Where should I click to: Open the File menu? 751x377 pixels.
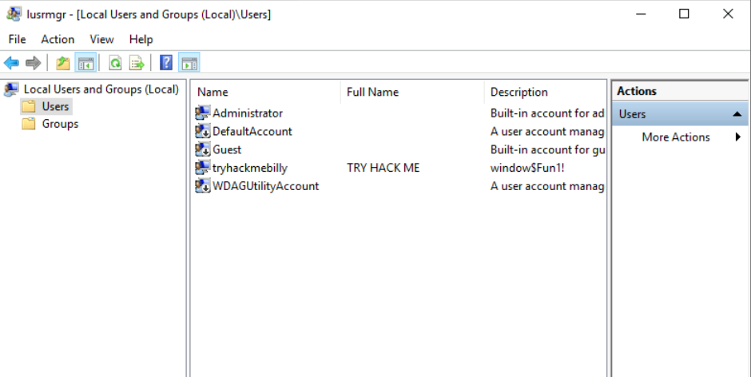tap(17, 39)
